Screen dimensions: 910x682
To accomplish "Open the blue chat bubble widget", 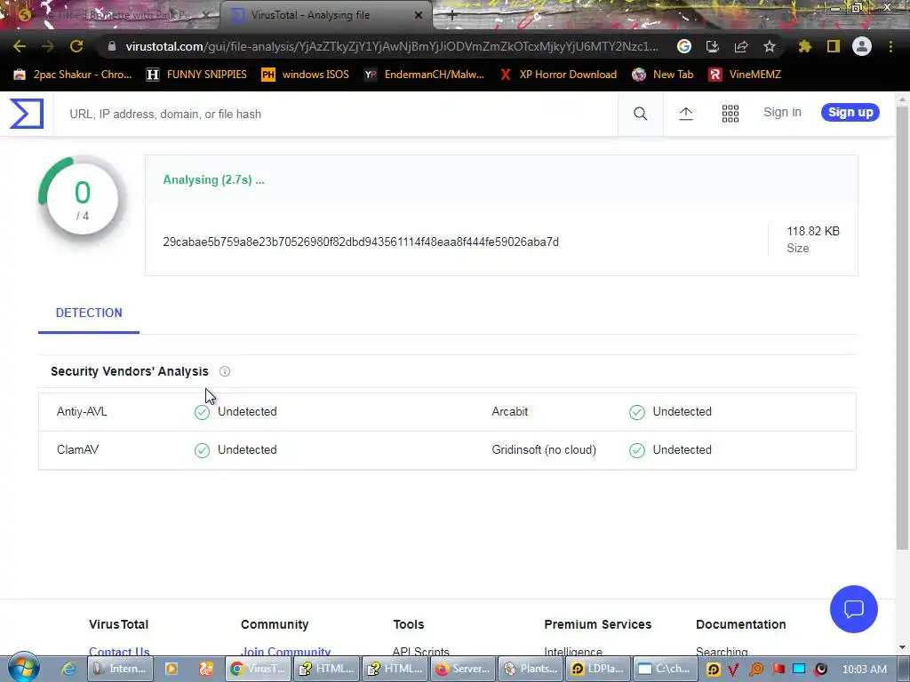I will 853,609.
